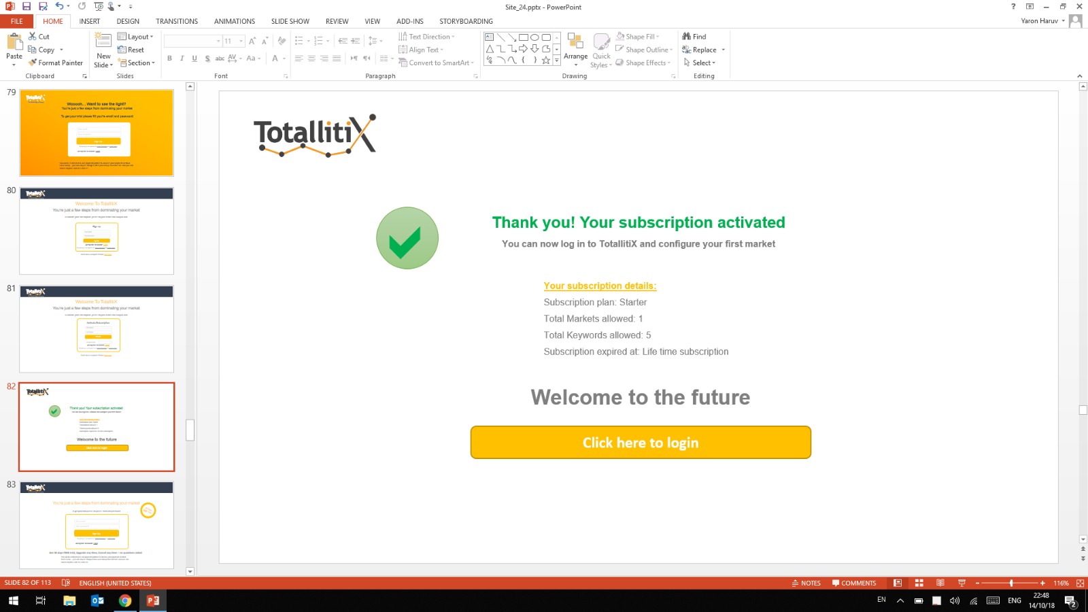
Task: Open the Section dropdown
Action: [137, 63]
